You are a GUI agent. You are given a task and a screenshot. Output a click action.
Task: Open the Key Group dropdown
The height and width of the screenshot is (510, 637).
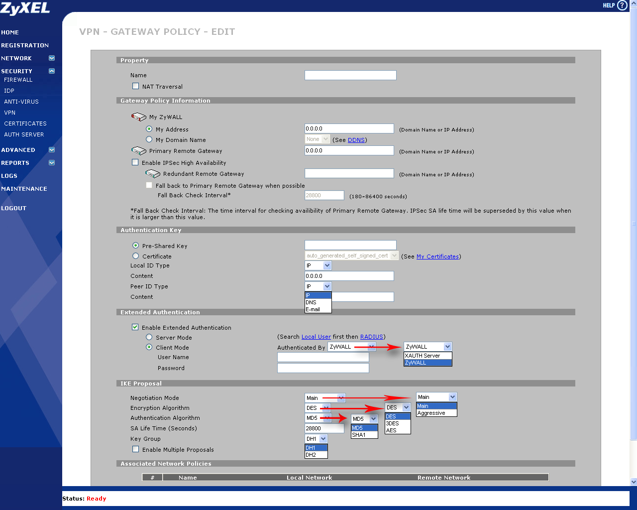pyautogui.click(x=316, y=439)
